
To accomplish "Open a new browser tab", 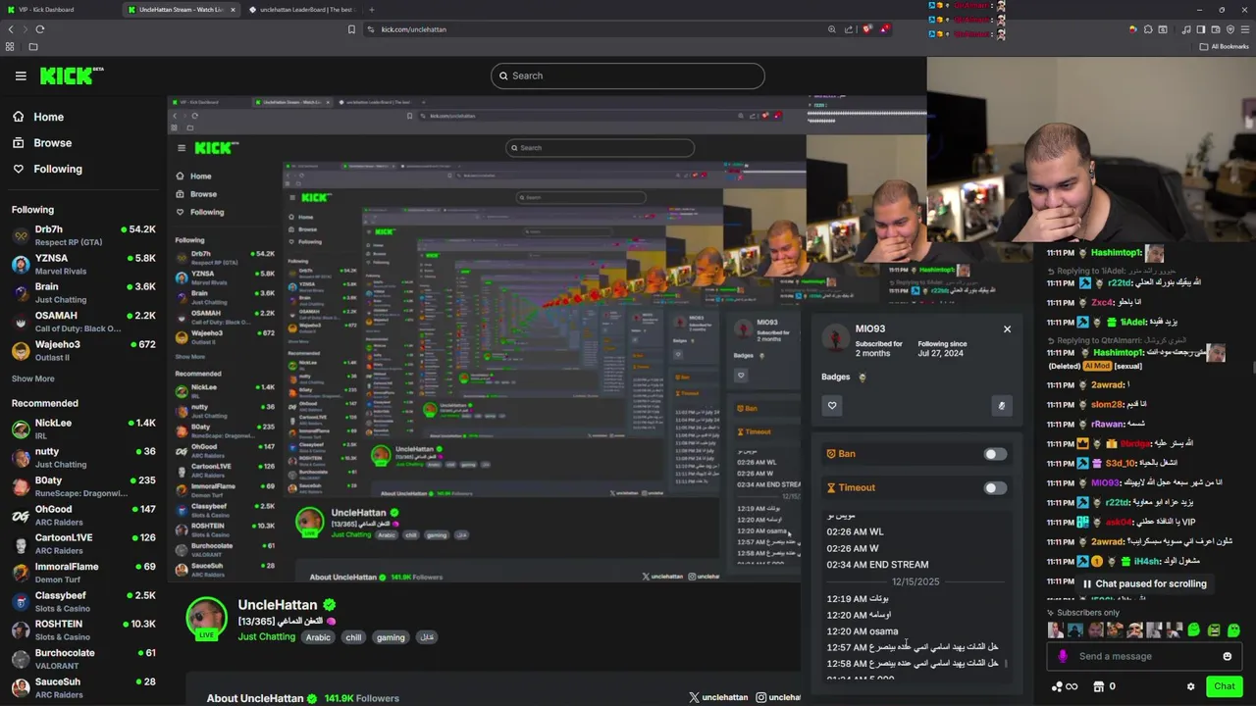I will 371,10.
